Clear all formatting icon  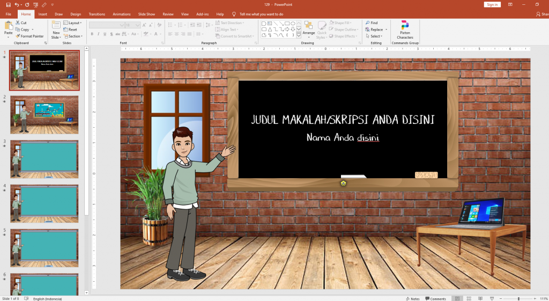tap(159, 25)
